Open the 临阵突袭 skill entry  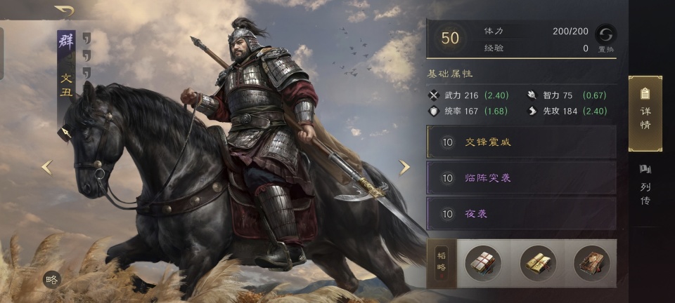coord(521,177)
